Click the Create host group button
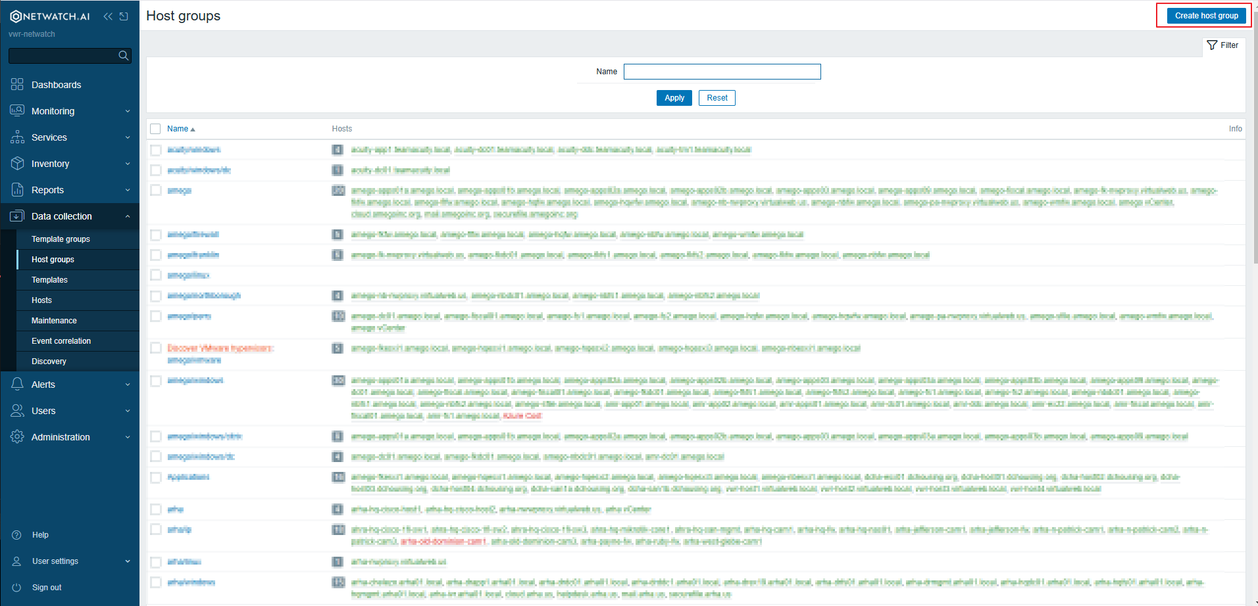 click(x=1206, y=16)
